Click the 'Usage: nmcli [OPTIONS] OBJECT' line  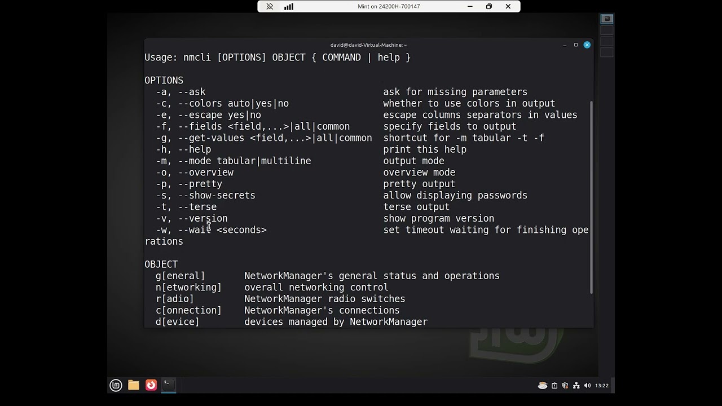click(x=278, y=58)
